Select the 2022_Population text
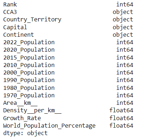 tap(29, 42)
